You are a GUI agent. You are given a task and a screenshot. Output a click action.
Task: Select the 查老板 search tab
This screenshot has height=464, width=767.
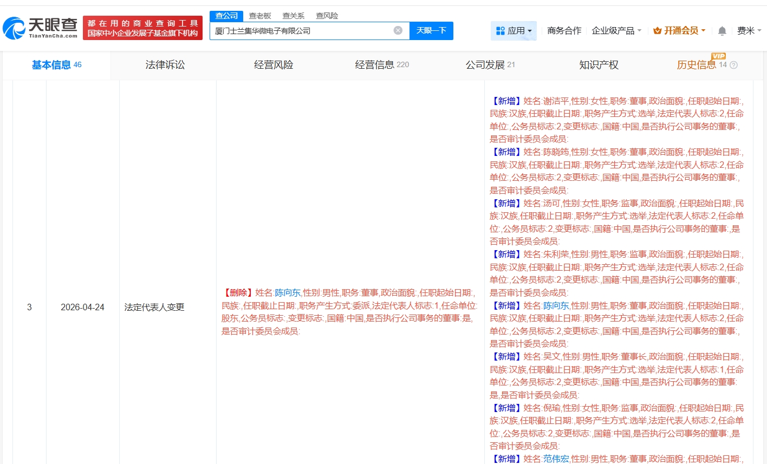pyautogui.click(x=260, y=16)
